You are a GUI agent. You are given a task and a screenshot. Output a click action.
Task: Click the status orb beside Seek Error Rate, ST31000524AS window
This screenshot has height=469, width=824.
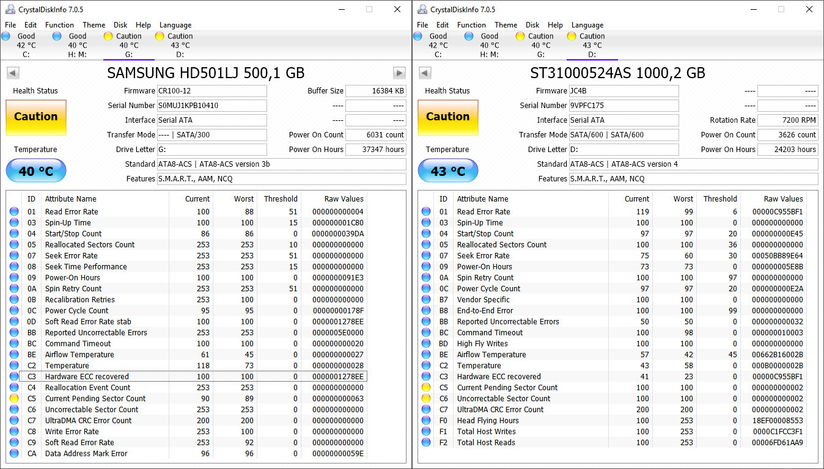426,256
